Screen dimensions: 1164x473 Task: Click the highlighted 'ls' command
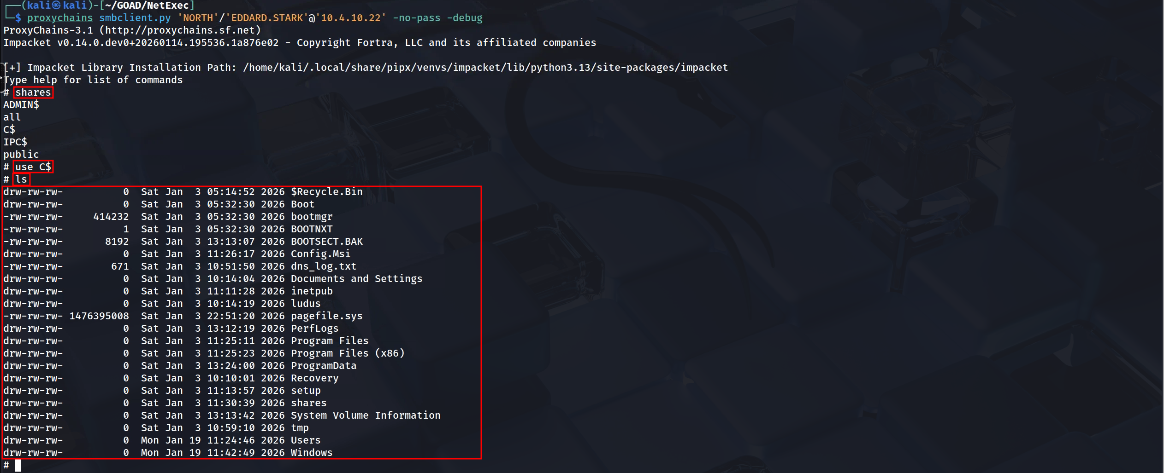coord(21,179)
